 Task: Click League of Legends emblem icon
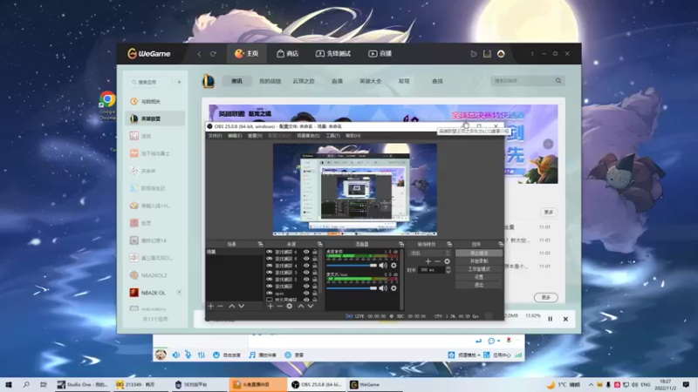(209, 81)
